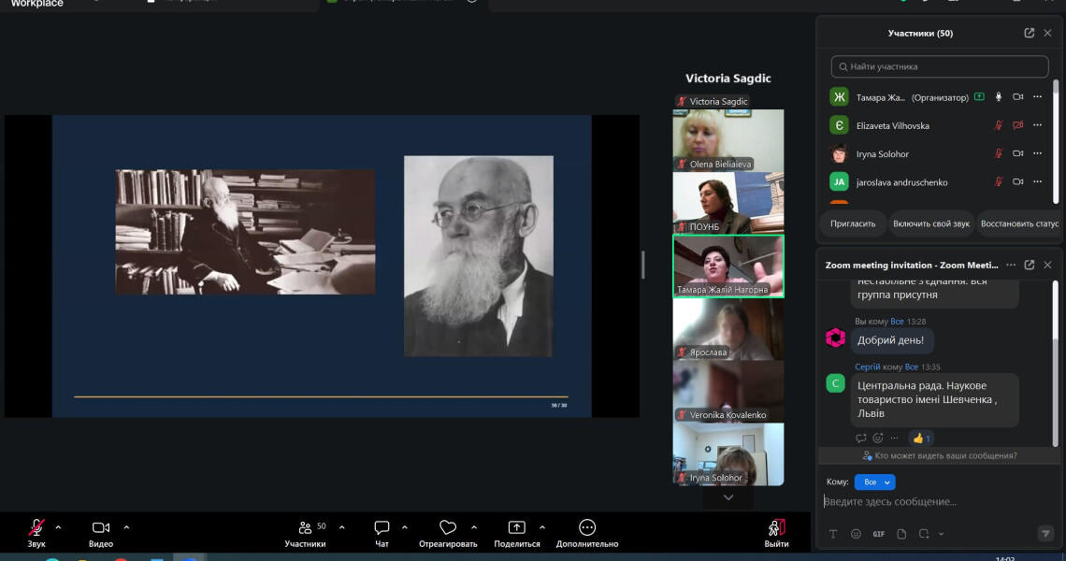Open the Дополнительно more menu
This screenshot has width=1066, height=561.
point(587,533)
